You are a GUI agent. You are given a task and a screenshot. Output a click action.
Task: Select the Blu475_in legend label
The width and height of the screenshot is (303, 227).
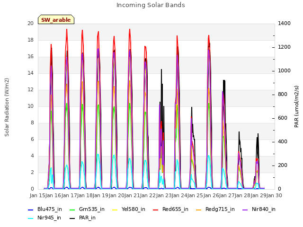(x=50, y=209)
